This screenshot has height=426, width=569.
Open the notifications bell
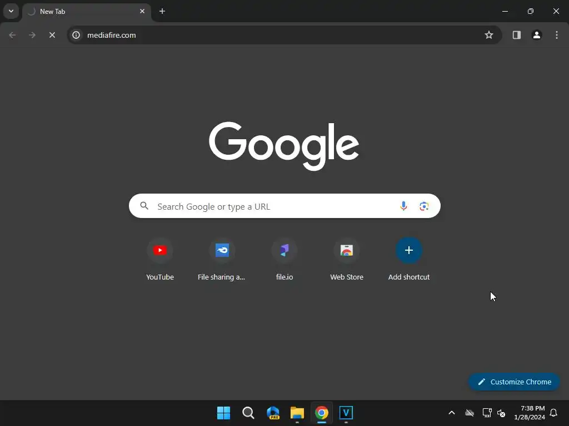(x=554, y=413)
